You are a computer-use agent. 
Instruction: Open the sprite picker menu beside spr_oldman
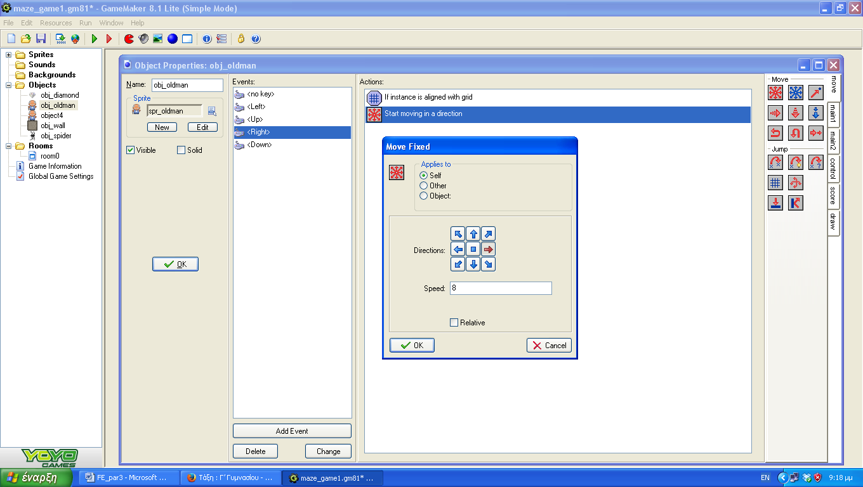pyautogui.click(x=212, y=111)
